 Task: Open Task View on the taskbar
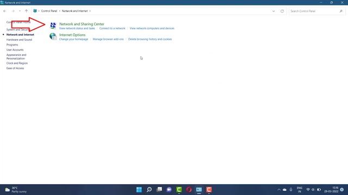(x=159, y=190)
